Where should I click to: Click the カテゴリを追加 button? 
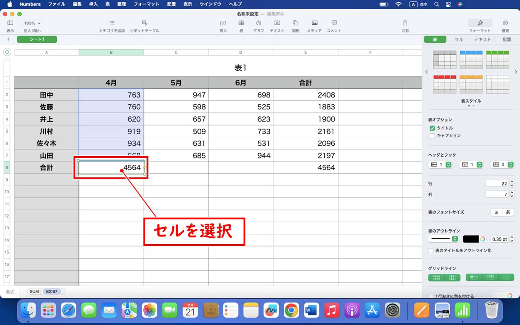111,25
